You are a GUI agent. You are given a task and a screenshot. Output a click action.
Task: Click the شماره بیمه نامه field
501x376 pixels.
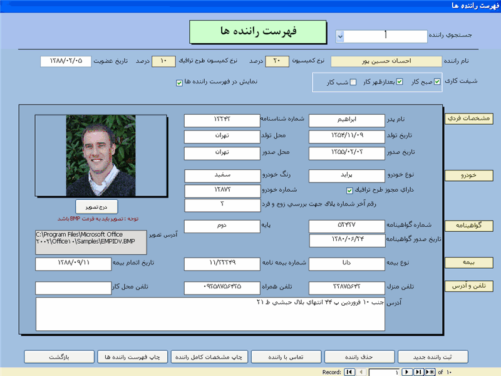click(222, 264)
